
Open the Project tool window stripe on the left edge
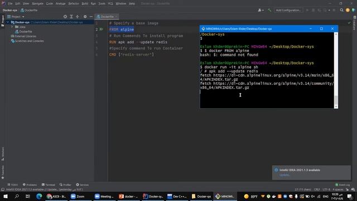[x=2, y=21]
